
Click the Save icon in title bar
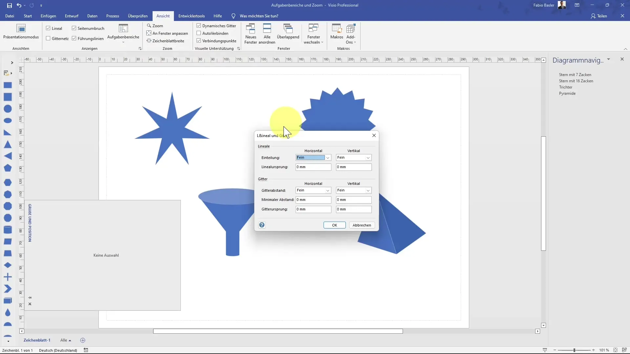click(10, 5)
